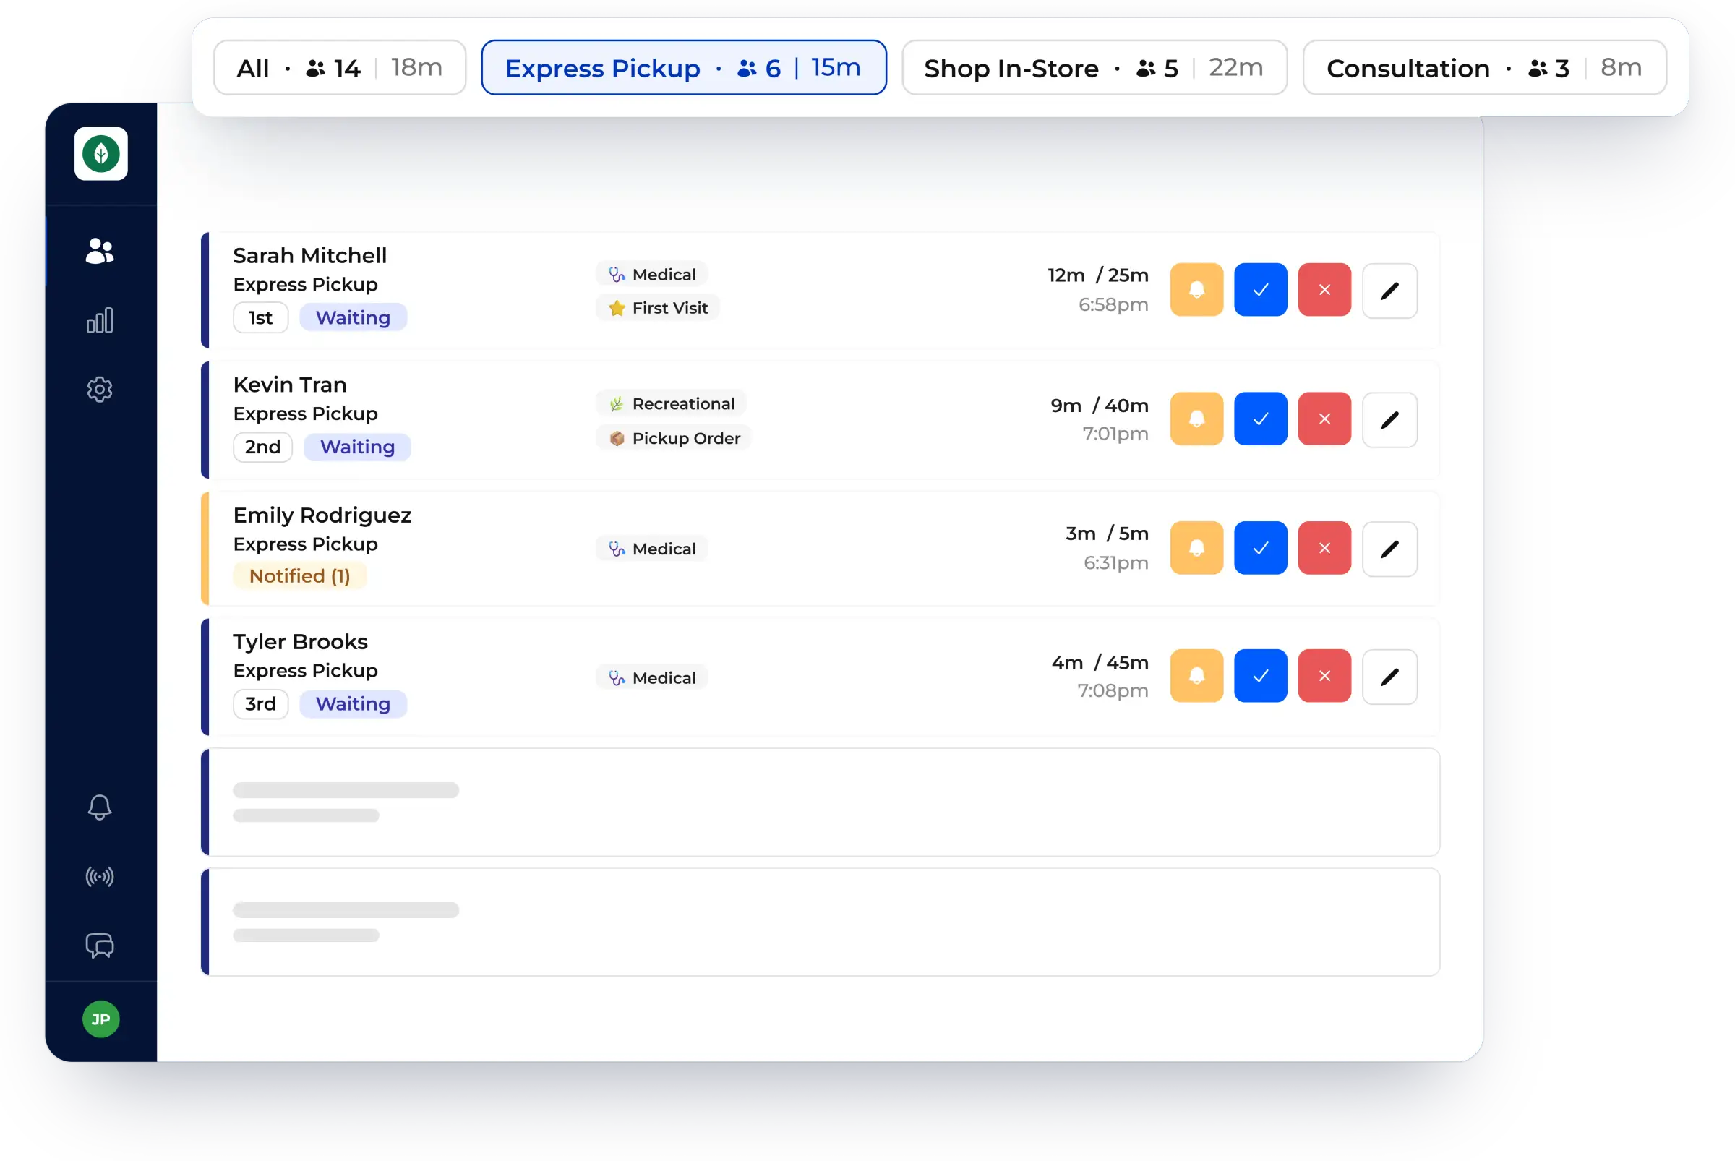Image resolution: width=1735 pixels, height=1161 pixels.
Task: Click the 6:58pm check-in time
Action: [x=1113, y=304]
